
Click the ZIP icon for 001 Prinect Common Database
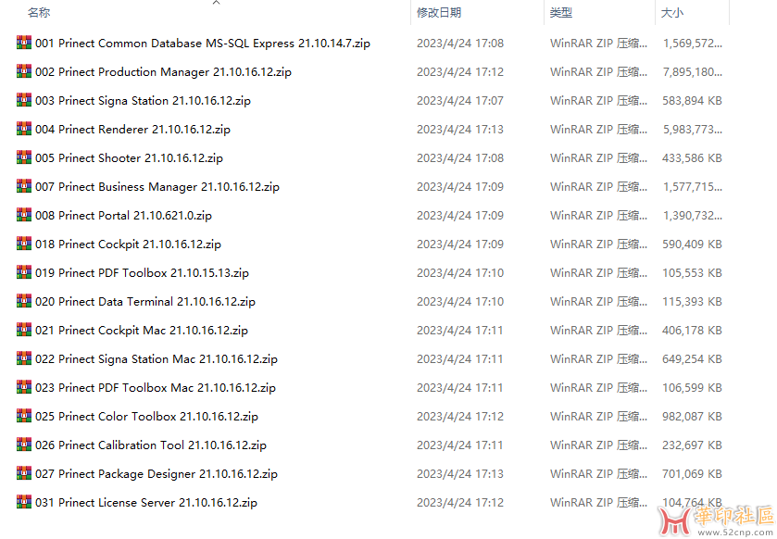24,43
